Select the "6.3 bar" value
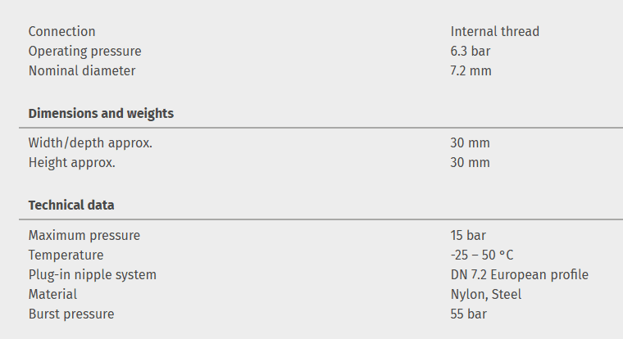 pos(470,51)
